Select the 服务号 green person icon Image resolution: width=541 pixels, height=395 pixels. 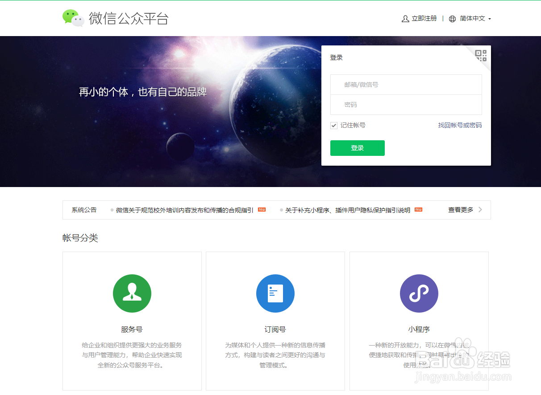132,293
